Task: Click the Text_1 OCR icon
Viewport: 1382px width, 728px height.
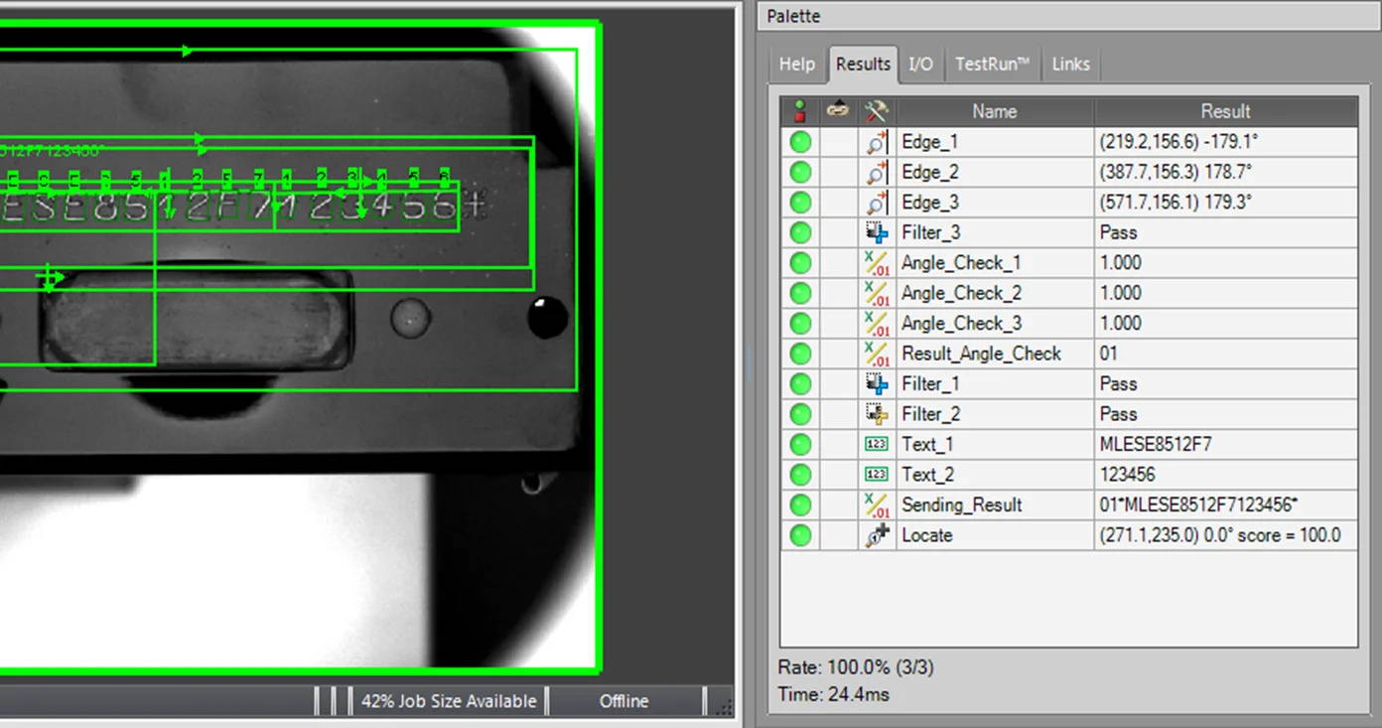Action: coord(876,444)
